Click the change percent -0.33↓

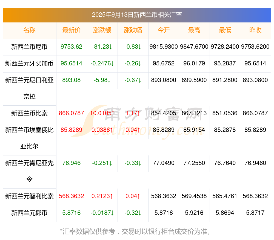(x=133, y=163)
